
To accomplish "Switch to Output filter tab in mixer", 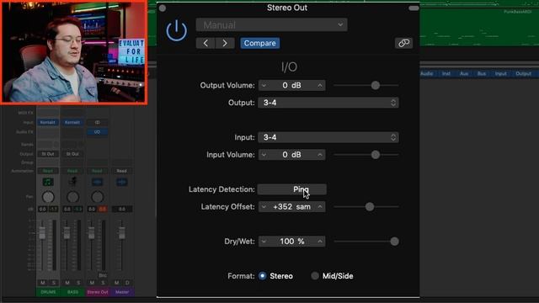I will [523, 73].
